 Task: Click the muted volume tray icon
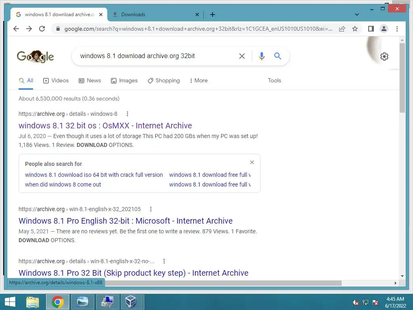(356, 302)
